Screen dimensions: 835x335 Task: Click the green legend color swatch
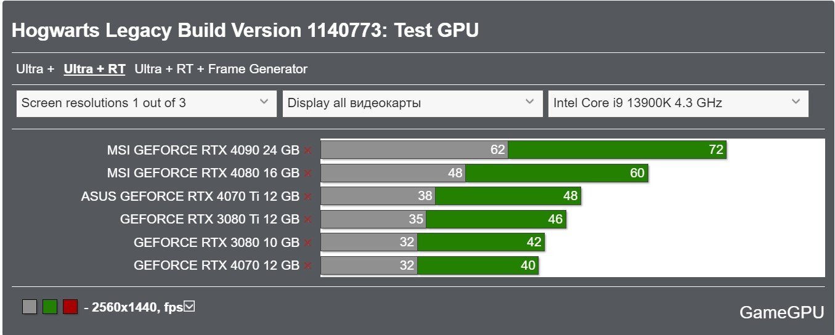[x=50, y=307]
